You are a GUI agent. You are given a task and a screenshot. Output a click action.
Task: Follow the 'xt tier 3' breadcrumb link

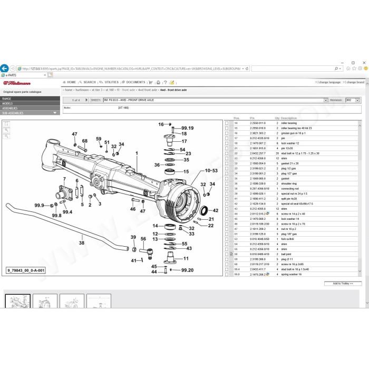tap(97, 90)
